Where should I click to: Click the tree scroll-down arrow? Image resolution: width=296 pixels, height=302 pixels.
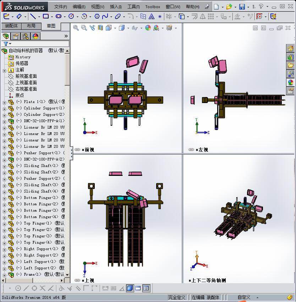(x=67, y=275)
